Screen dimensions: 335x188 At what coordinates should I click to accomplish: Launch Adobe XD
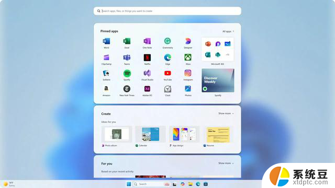pyautogui.click(x=147, y=89)
